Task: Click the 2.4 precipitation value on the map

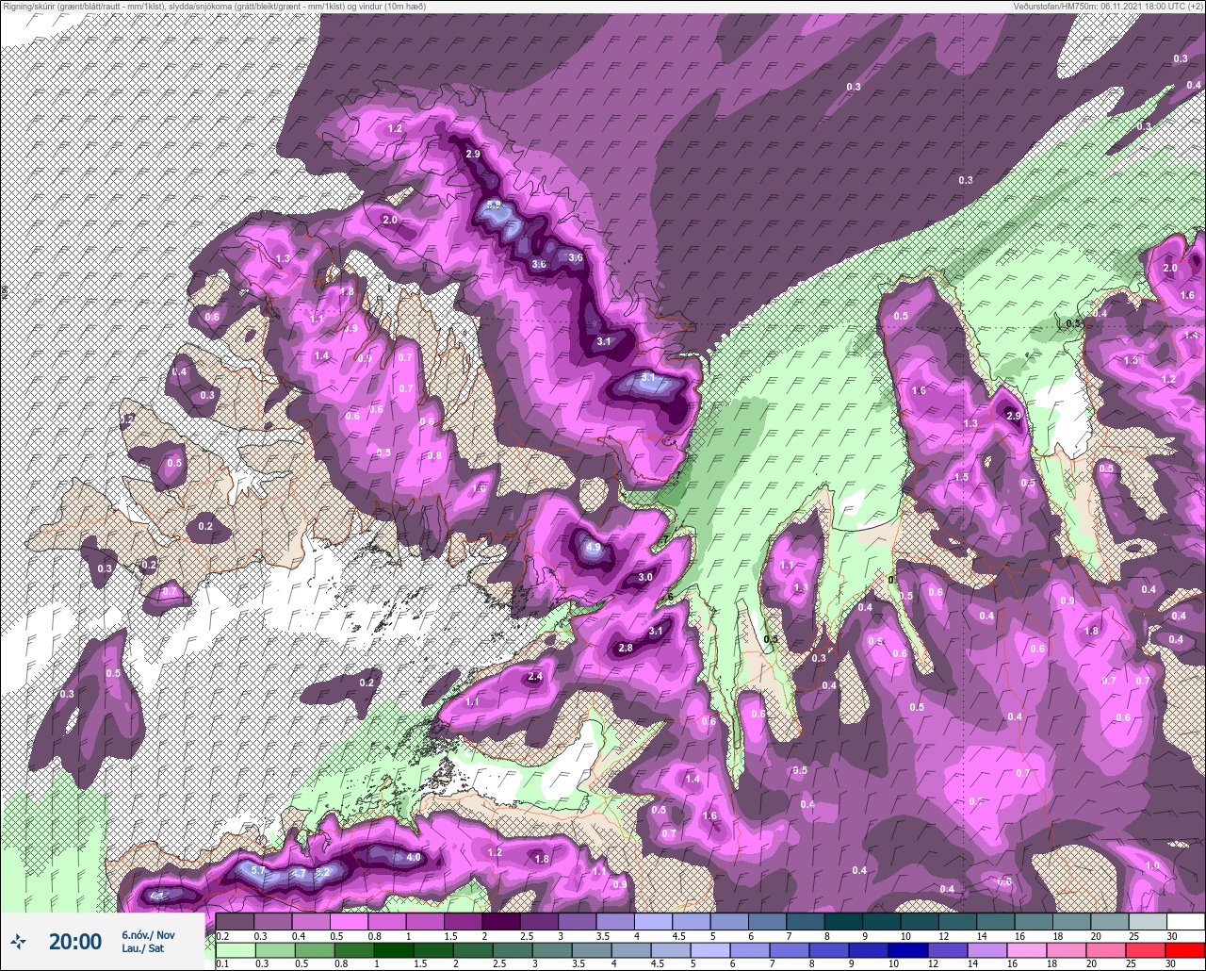Action: tap(535, 677)
